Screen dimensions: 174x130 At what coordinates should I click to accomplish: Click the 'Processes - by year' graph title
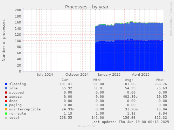click(x=87, y=7)
